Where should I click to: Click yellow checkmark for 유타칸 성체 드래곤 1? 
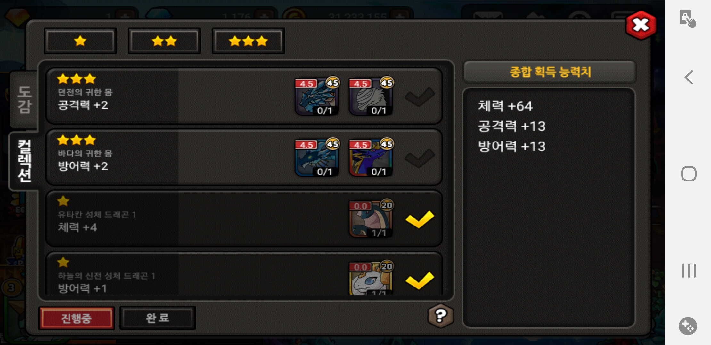pos(420,219)
